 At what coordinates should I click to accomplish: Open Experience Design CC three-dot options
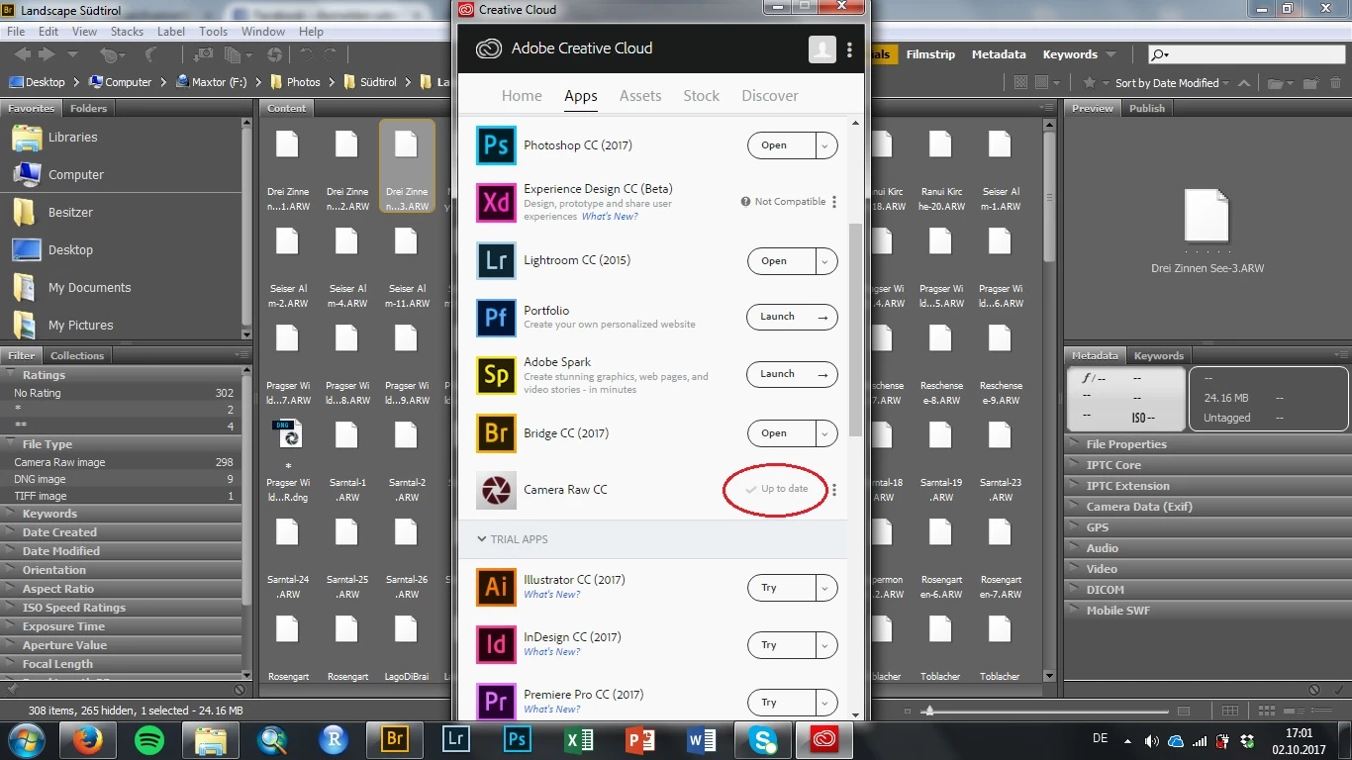pyautogui.click(x=834, y=202)
